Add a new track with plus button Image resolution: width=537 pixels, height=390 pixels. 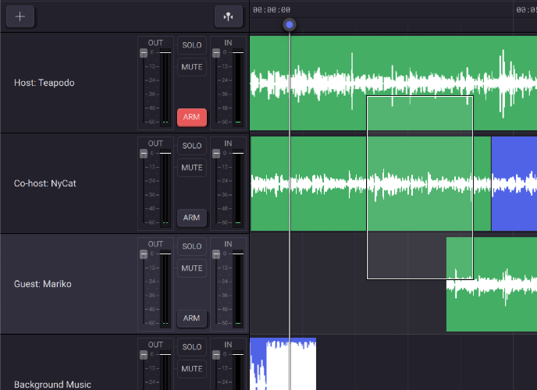(20, 16)
